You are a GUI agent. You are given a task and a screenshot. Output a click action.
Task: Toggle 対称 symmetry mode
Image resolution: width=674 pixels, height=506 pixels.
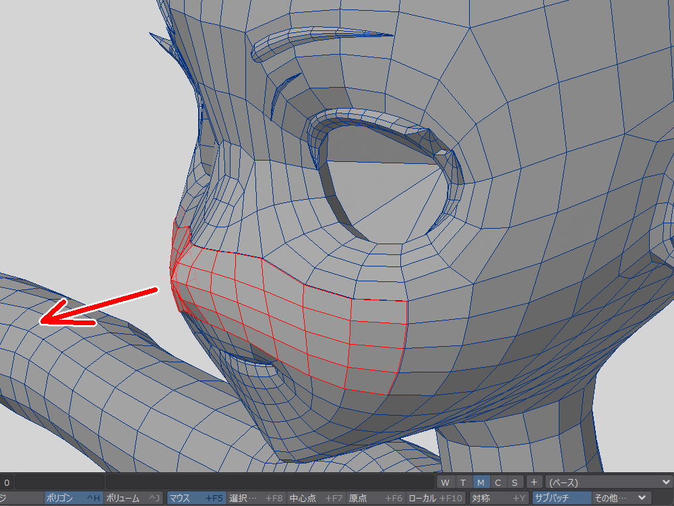coord(498,498)
